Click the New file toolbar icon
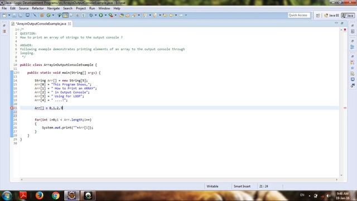The width and height of the screenshot is (357, 201). [4, 15]
